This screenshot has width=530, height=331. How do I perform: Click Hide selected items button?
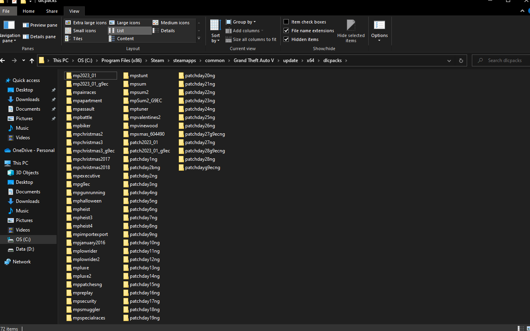tap(351, 31)
